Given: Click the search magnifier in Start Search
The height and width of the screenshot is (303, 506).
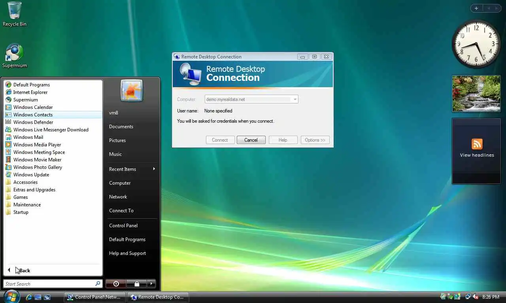Looking at the screenshot, I should click(98, 284).
